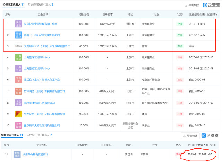Click the 92.00% shareholding cell

[84, 114]
